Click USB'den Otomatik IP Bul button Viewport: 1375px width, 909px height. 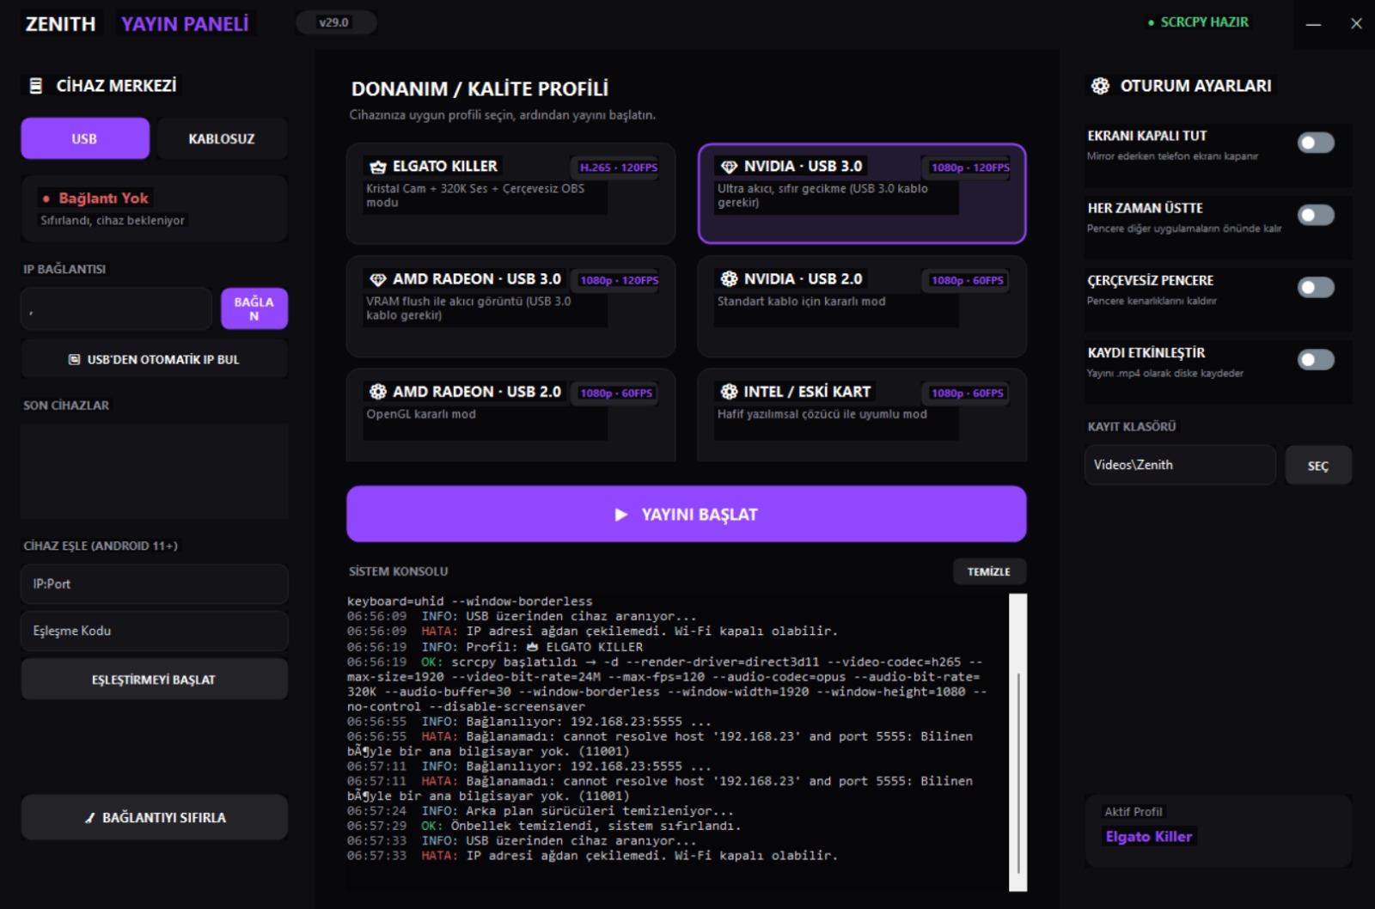(x=155, y=360)
